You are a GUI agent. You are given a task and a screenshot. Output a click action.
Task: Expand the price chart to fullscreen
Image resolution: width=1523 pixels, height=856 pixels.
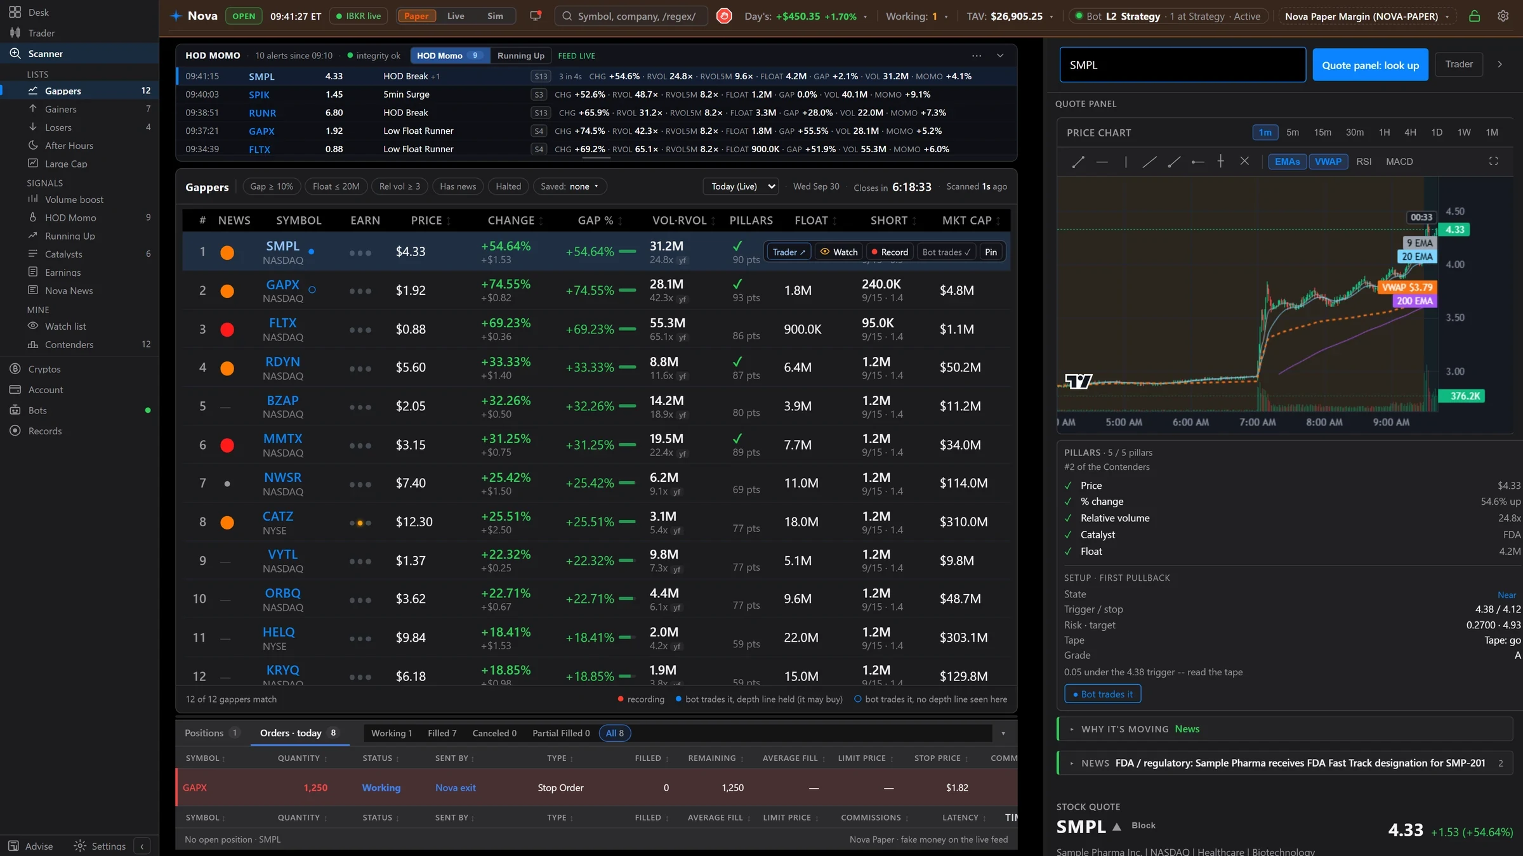[x=1493, y=162]
